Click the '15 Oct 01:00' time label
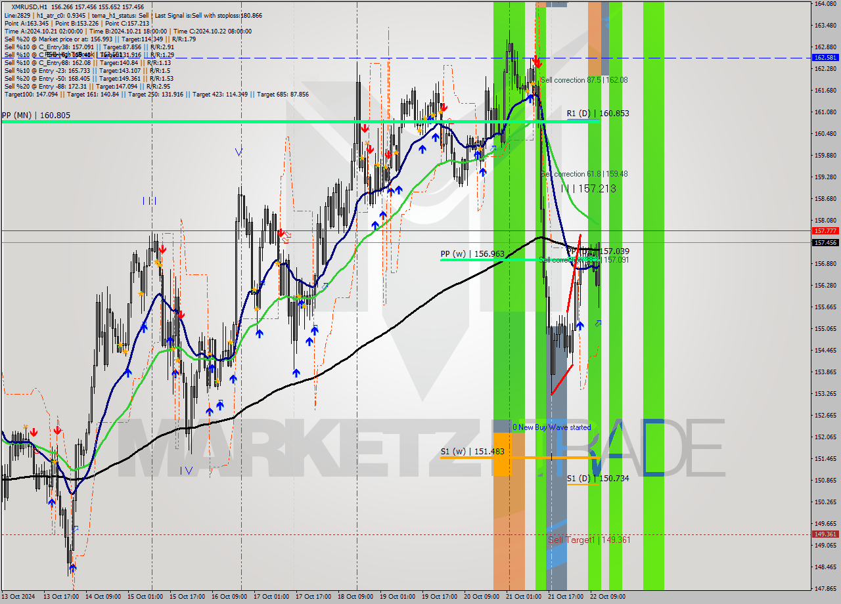 coord(145,597)
